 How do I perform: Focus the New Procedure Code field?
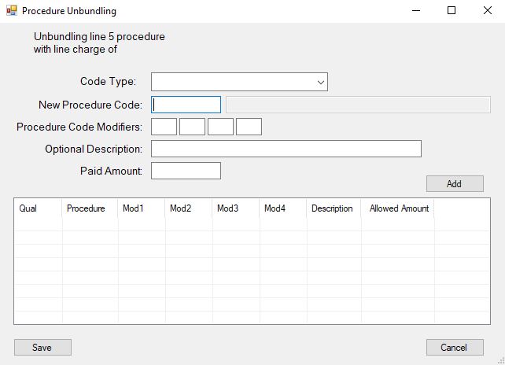(186, 105)
